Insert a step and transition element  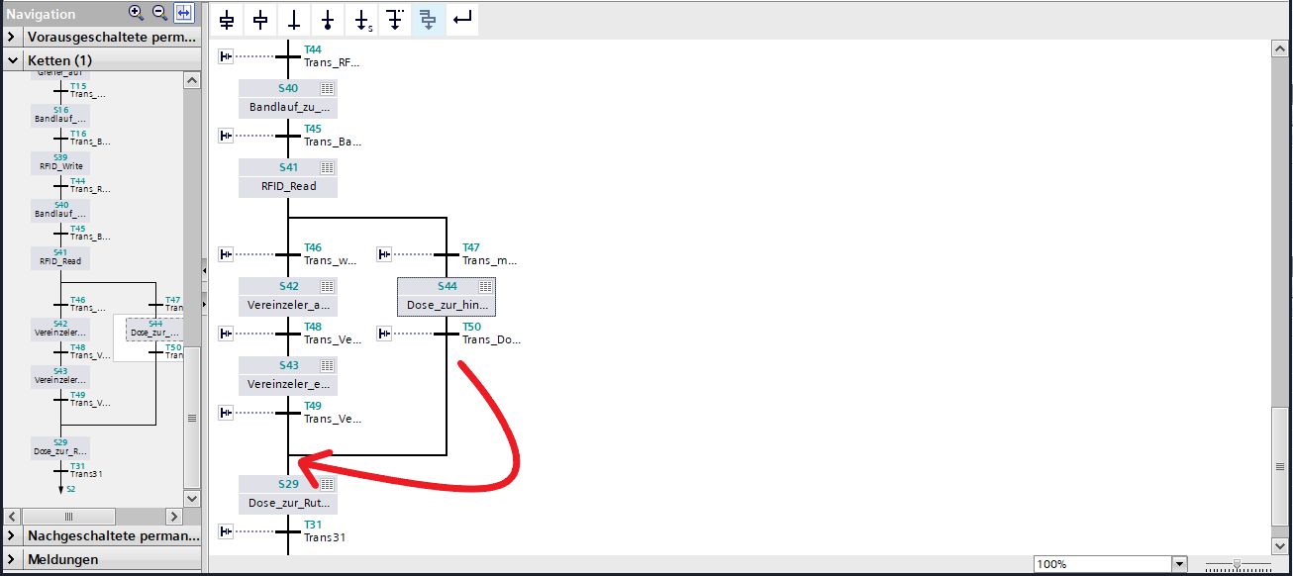coord(227,20)
